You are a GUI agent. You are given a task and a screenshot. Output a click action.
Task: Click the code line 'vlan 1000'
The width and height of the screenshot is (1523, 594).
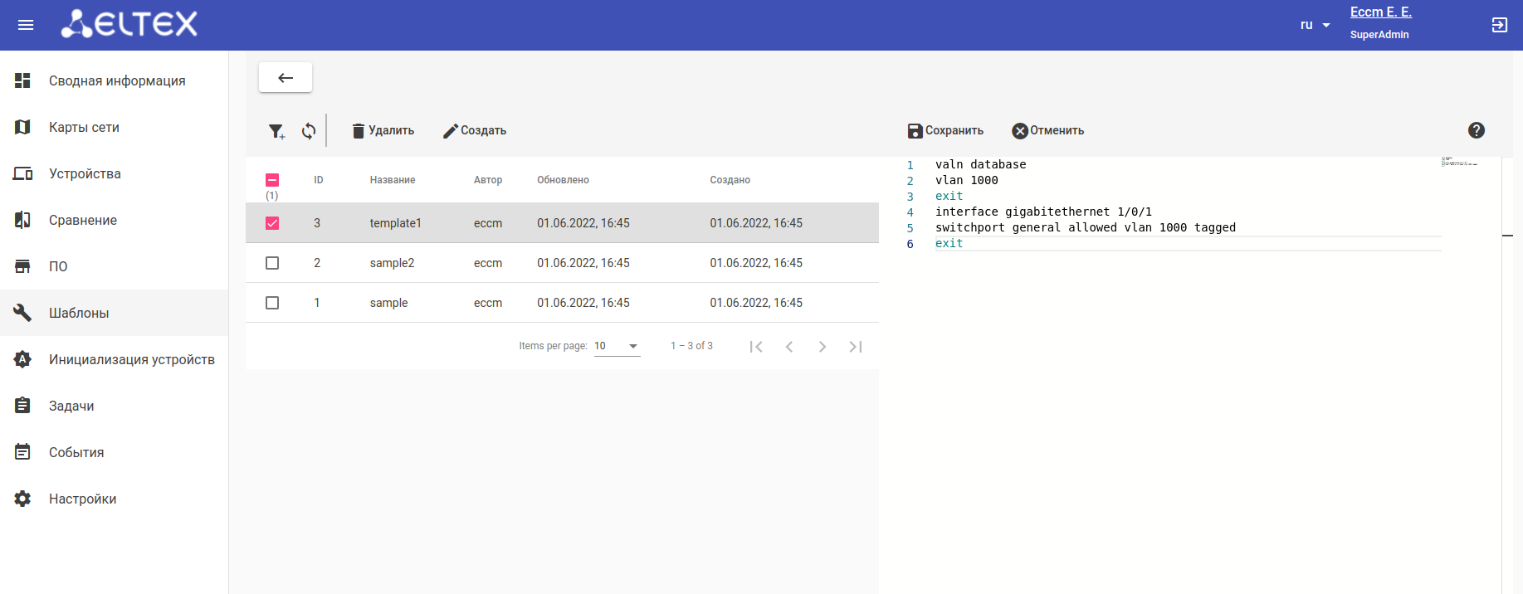click(x=966, y=180)
